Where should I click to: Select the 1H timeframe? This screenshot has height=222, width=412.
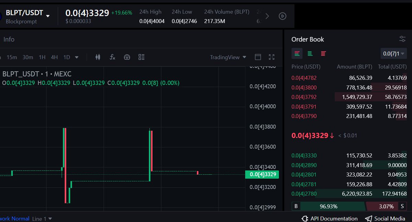(x=42, y=57)
